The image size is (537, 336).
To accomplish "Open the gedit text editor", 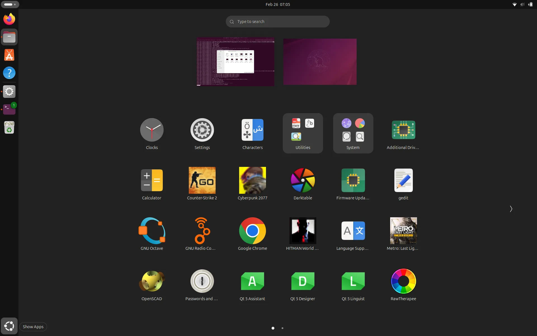I will 403,181.
